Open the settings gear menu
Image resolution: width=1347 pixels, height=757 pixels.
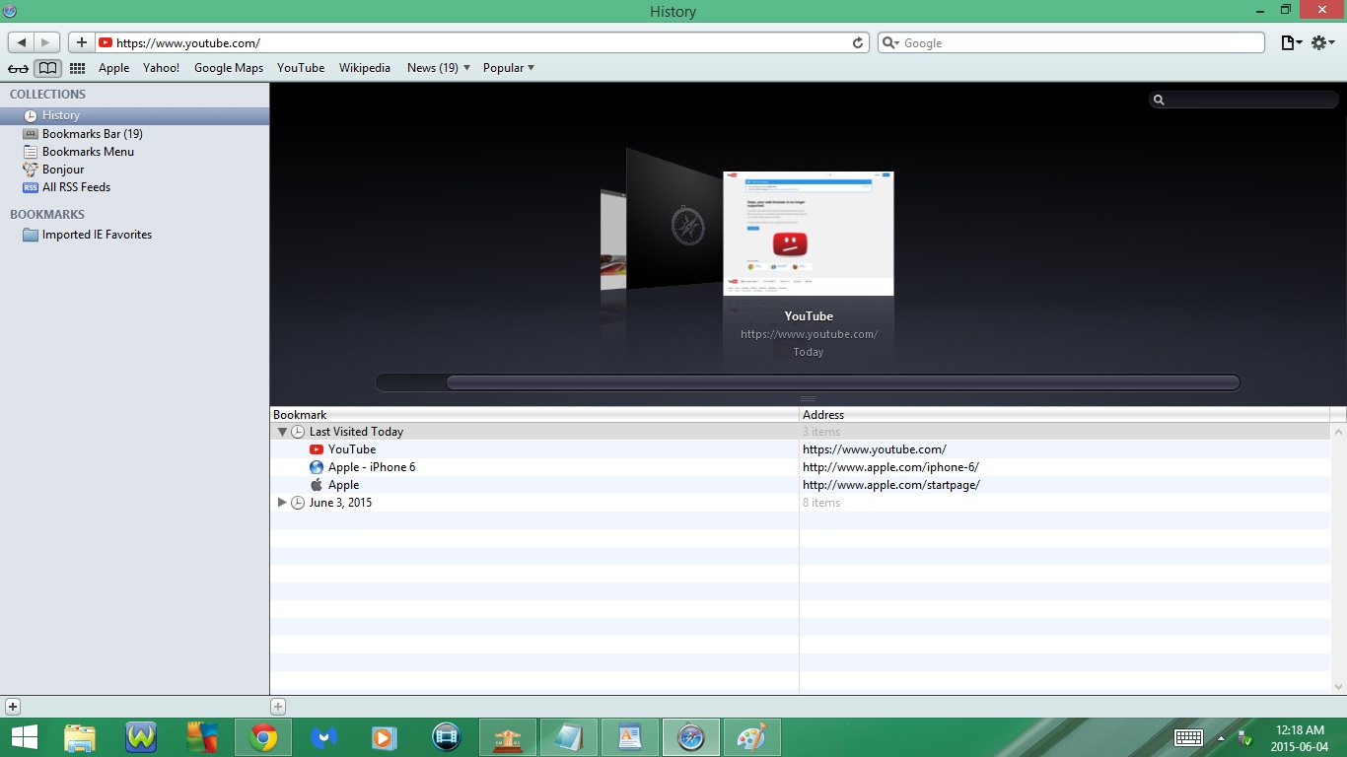[1322, 42]
